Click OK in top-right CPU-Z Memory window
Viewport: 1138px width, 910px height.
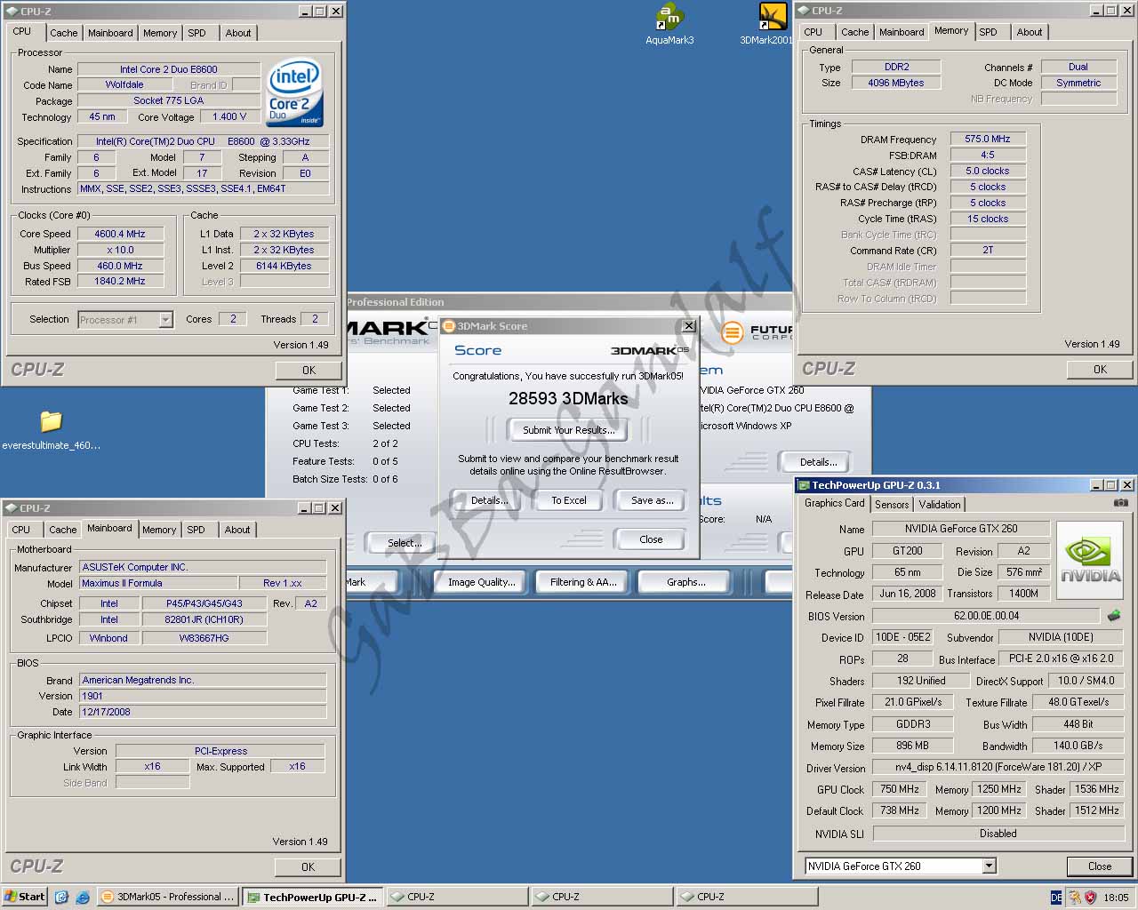tap(1100, 369)
